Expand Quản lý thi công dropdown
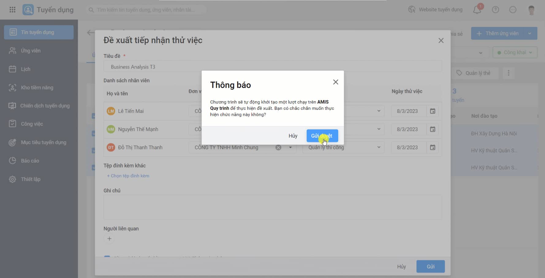 tap(379, 147)
